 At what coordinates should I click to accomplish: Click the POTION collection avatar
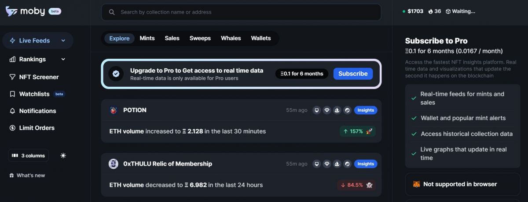point(114,110)
